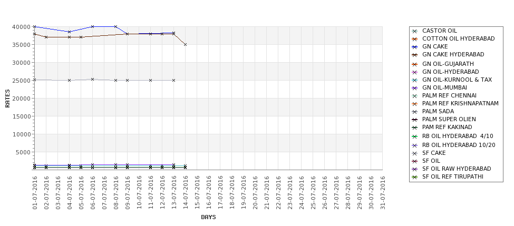Click the blue data point at 06-07-2016
The width and height of the screenshot is (514, 226).
coord(93,26)
